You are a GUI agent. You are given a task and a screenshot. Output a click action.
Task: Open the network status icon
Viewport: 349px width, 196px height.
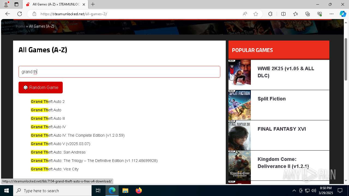307,191
